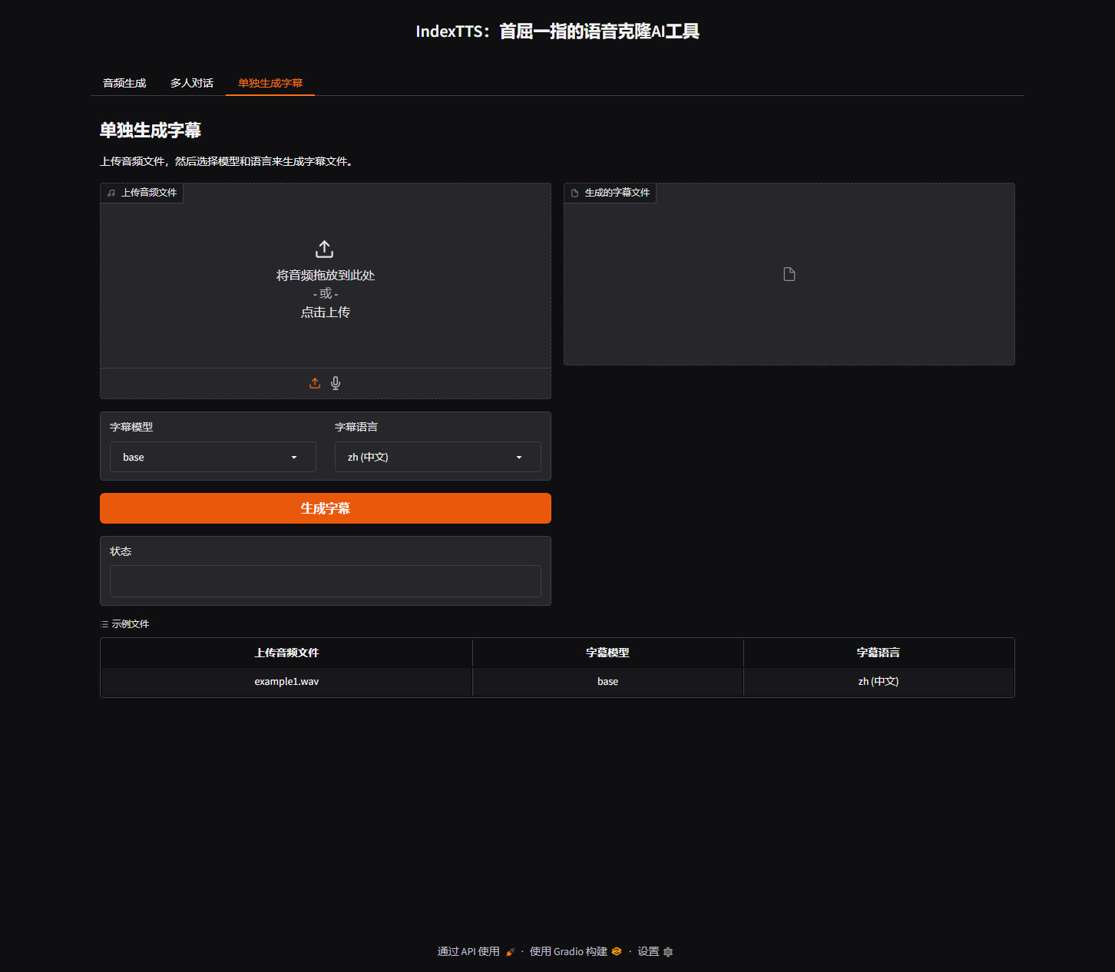1115x972 pixels.
Task: Click the 状态 text field
Action: pos(326,581)
